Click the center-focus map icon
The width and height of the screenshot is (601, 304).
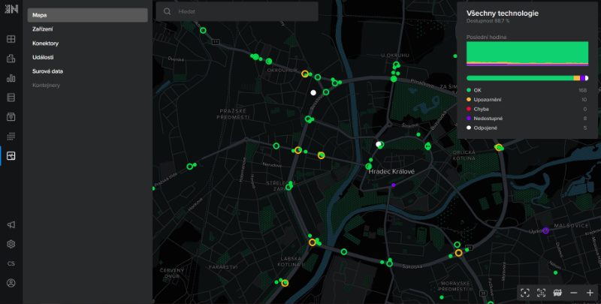pos(525,292)
